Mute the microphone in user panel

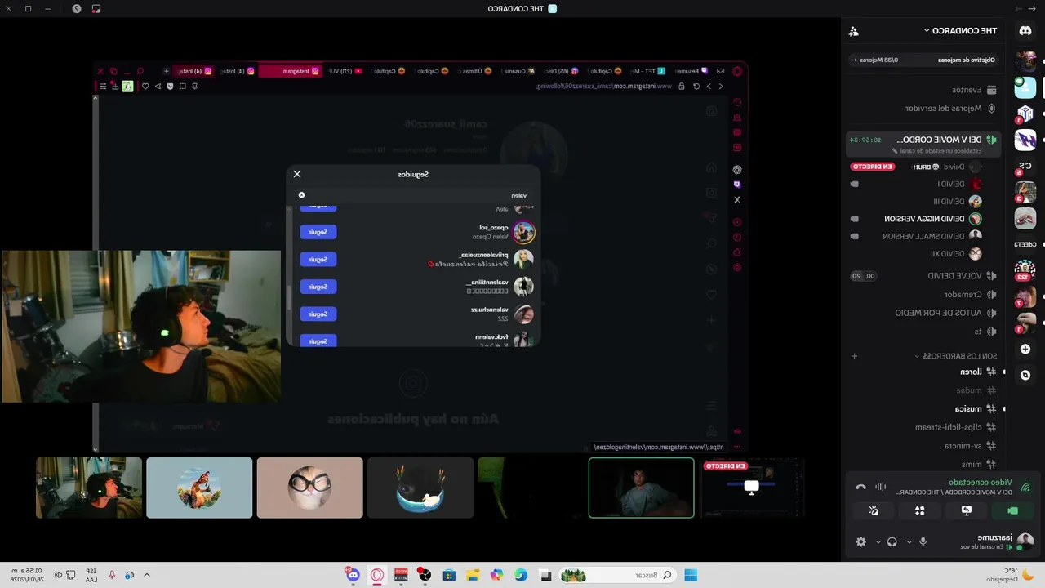923,541
